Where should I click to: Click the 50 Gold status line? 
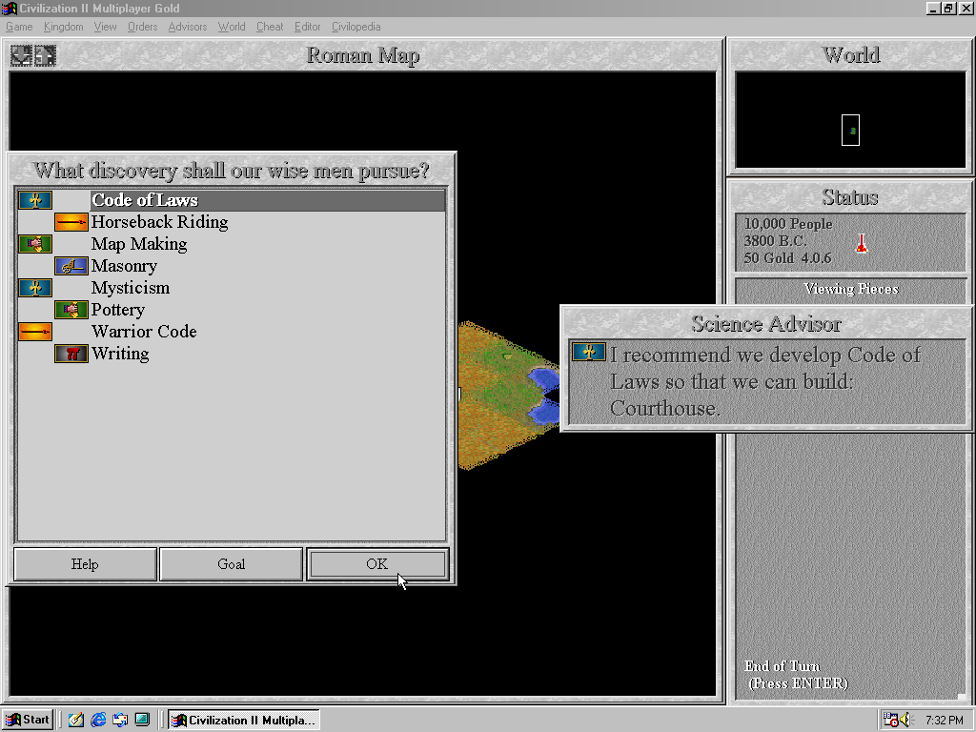787,257
